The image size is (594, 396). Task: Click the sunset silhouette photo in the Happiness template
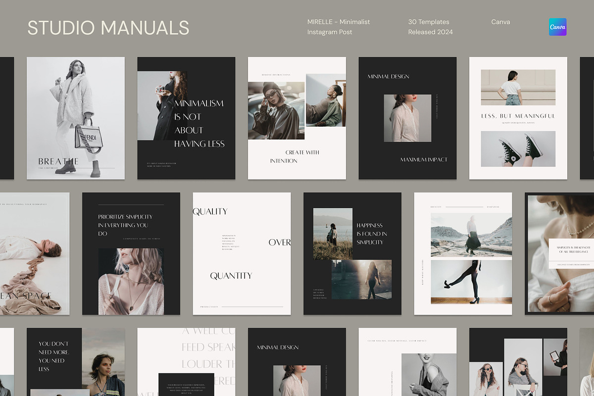[361, 280]
